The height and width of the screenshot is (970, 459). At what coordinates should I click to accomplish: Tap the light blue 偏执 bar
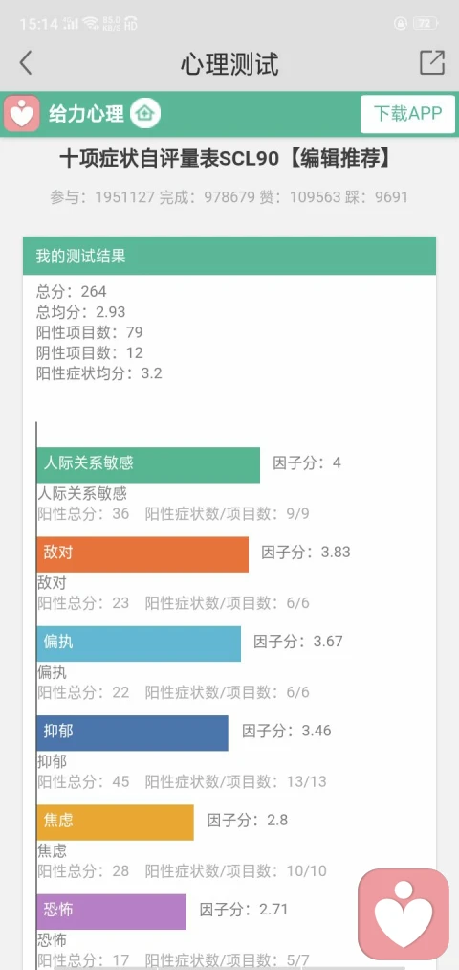tap(139, 643)
